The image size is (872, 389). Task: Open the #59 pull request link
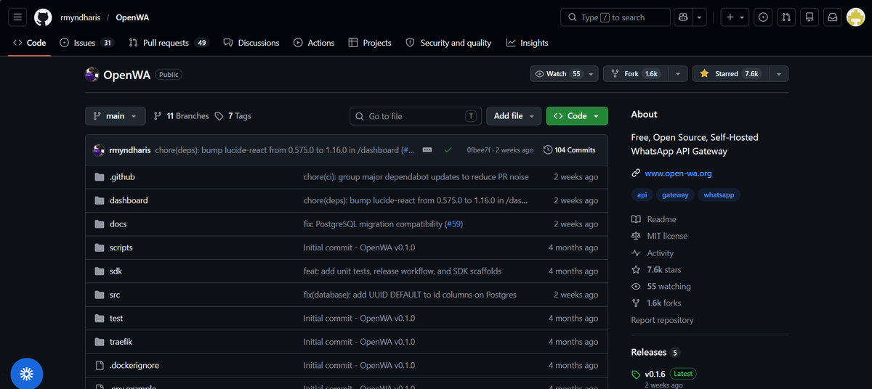(453, 224)
